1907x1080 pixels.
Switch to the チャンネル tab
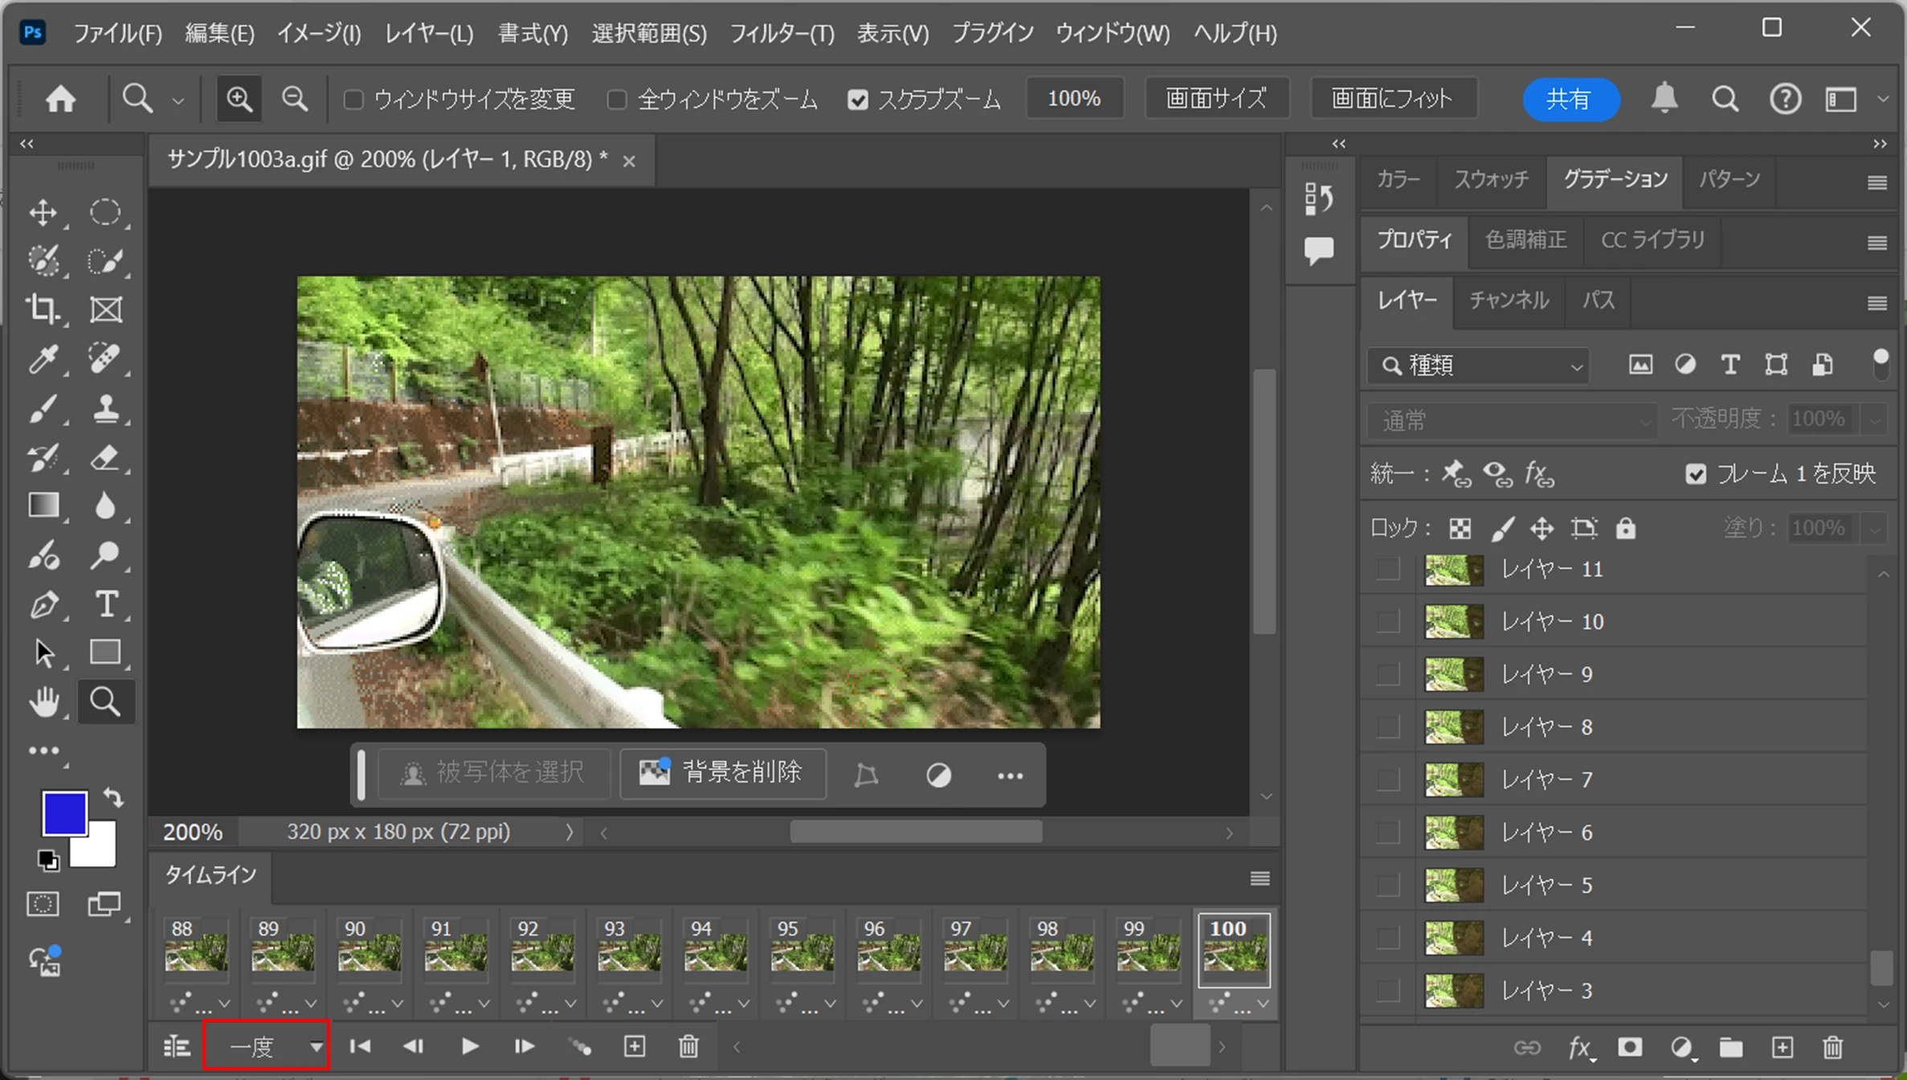[x=1508, y=301]
